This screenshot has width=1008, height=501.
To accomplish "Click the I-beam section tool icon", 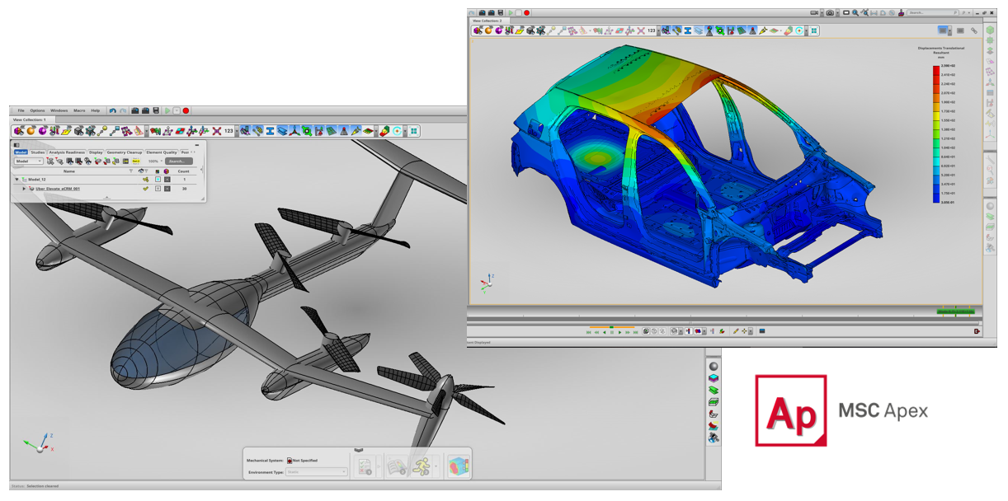I will coord(270,131).
